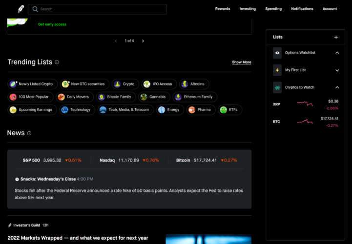Click the Snacks clock icon

tap(17, 179)
